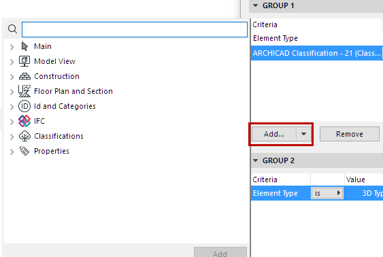Viewport: 383px width, 257px height.
Task: Click the Id and Categories ID icon
Action: pyautogui.click(x=24, y=106)
